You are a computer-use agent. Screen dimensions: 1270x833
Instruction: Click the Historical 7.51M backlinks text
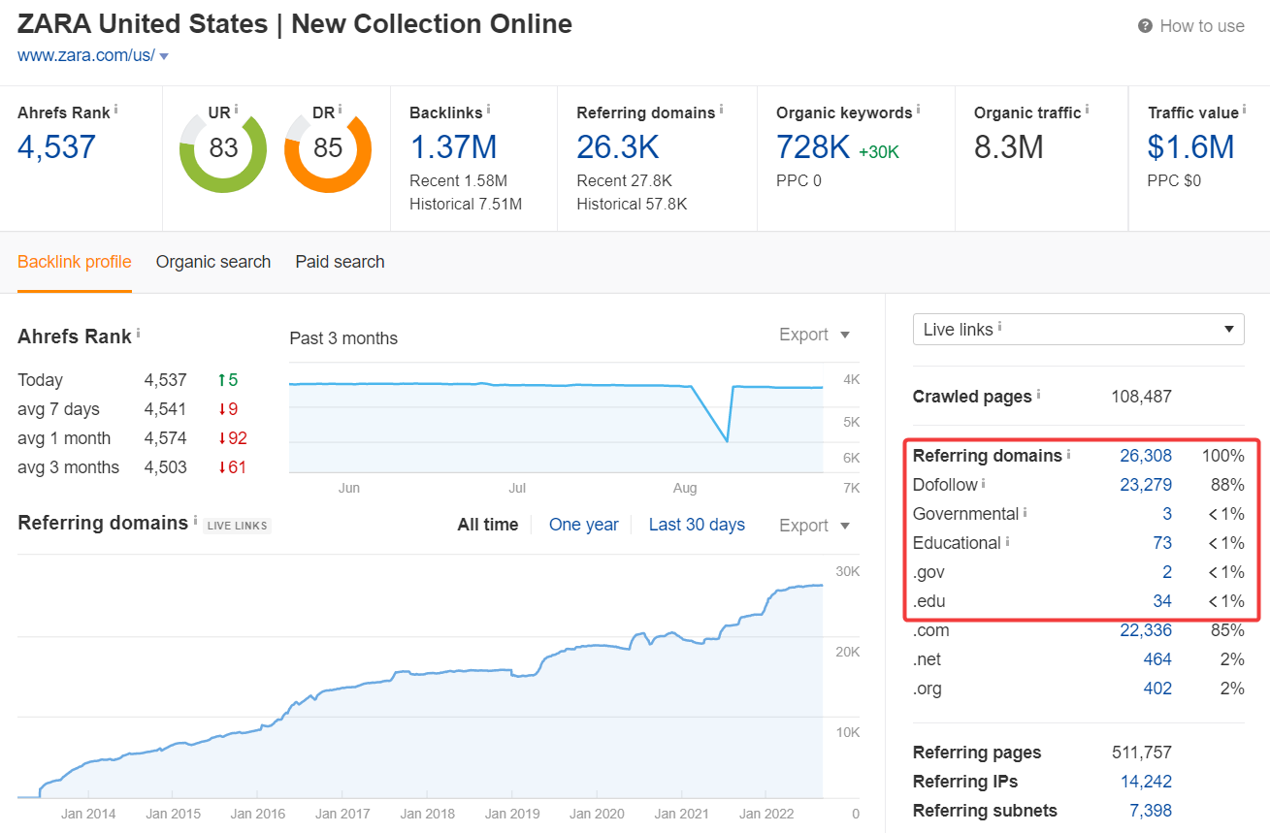pos(466,204)
